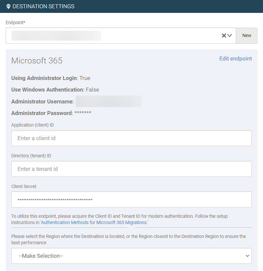263x271 pixels.
Task: Click the 'Endpoint*' field label
Action: click(x=15, y=22)
